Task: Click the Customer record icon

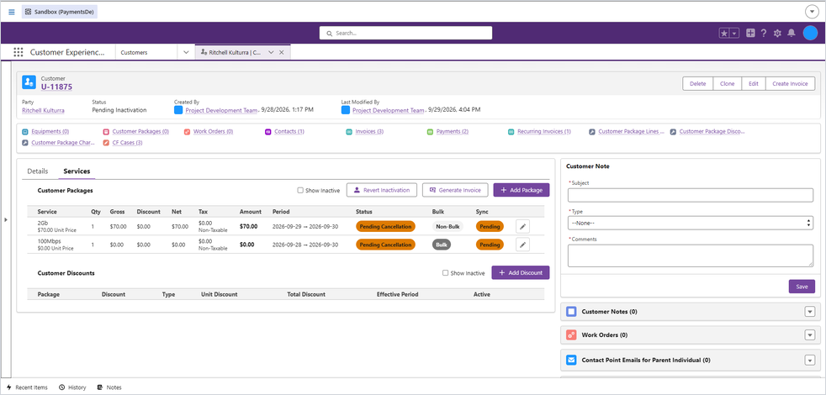Action: pyautogui.click(x=29, y=82)
